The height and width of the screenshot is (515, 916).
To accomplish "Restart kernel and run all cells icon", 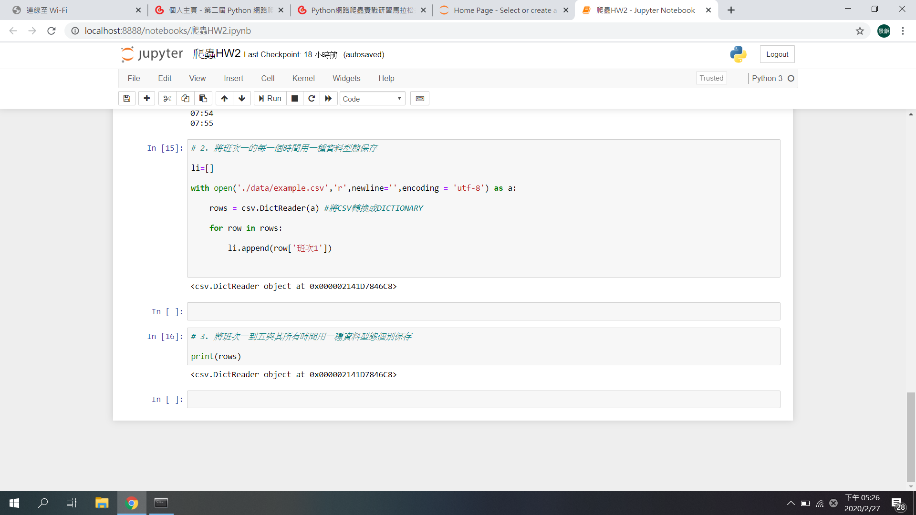I will click(328, 99).
